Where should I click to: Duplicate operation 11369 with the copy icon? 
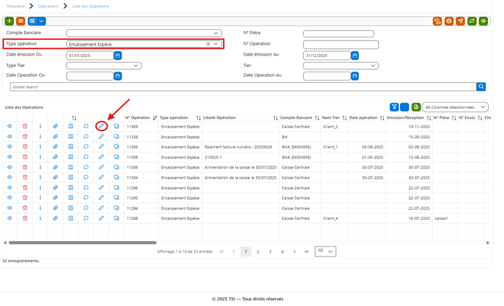point(117,127)
